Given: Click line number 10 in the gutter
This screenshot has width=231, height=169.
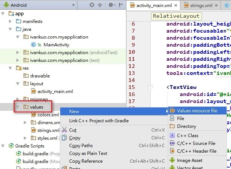Looking at the screenshot, I should click(x=132, y=52).
